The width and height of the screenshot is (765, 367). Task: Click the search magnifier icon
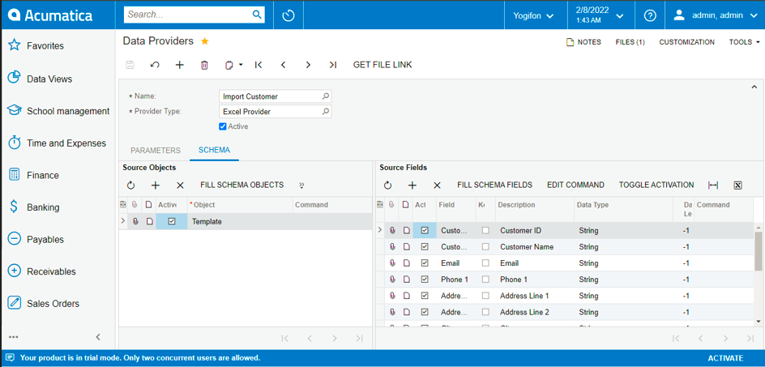[x=257, y=15]
